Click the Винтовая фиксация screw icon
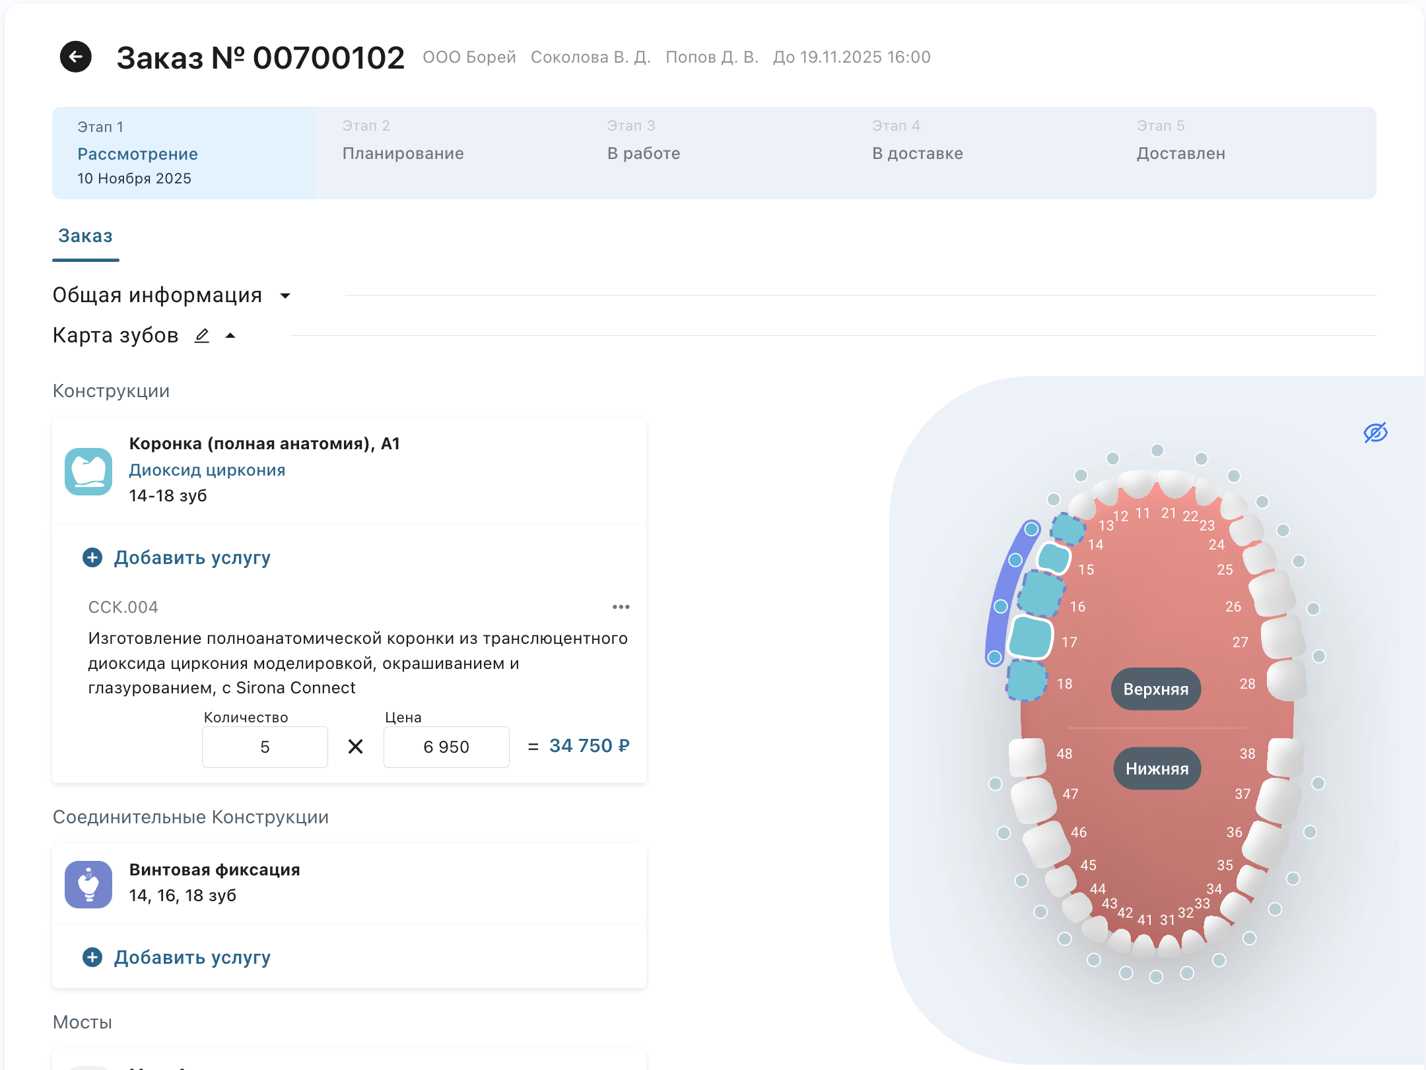1426x1070 pixels. 88,884
